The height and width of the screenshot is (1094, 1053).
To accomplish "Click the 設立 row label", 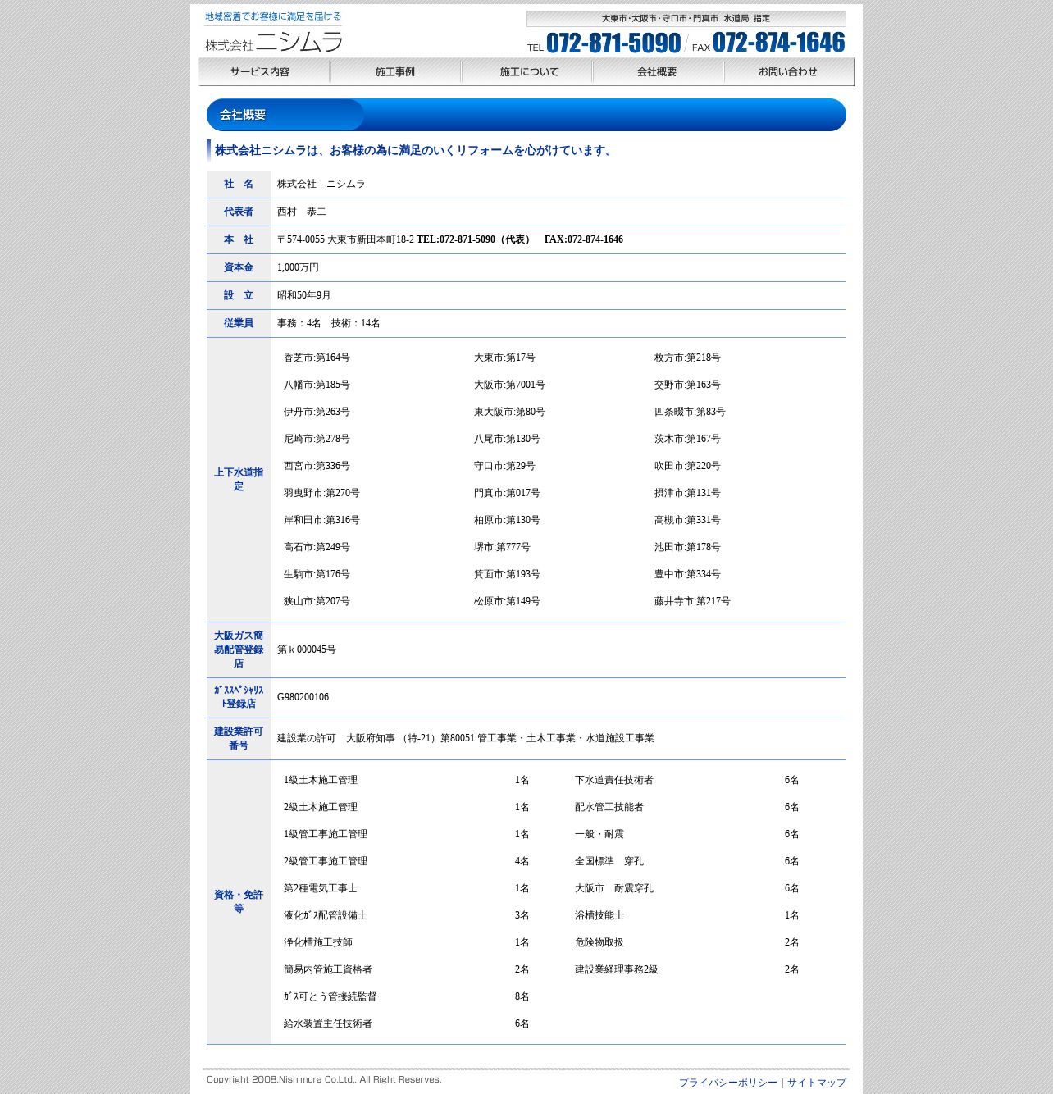I will [239, 295].
